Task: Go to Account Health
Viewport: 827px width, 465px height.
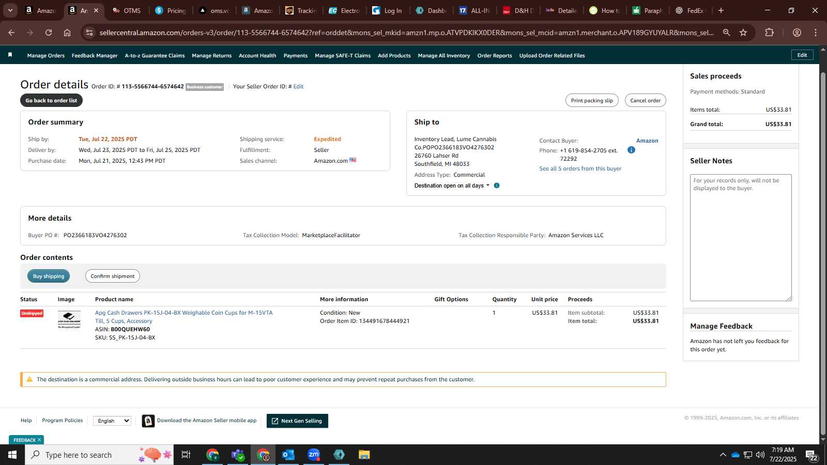Action: [257, 55]
